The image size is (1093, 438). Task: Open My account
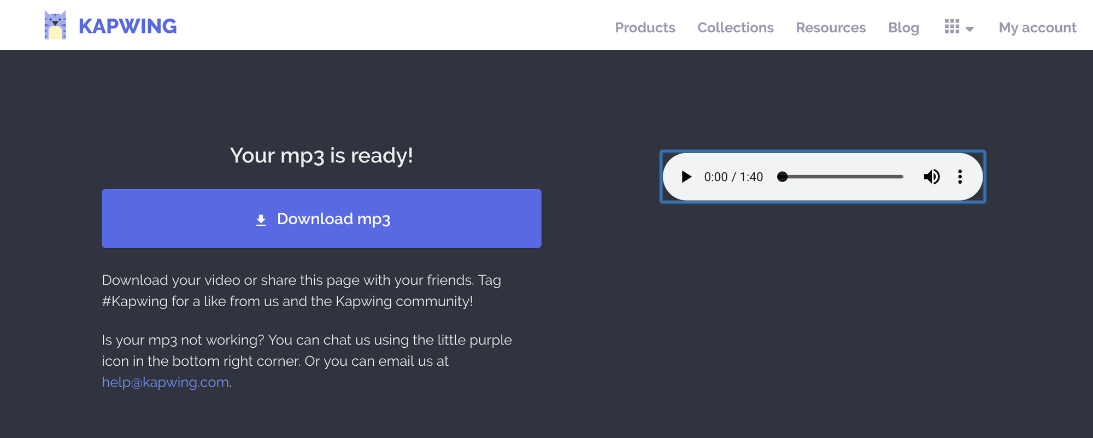[1037, 27]
